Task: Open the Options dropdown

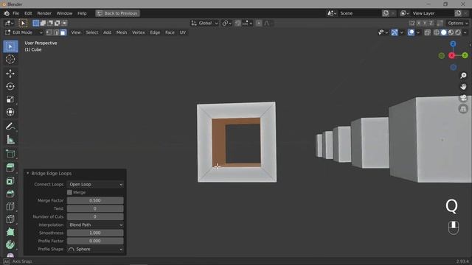Action: click(x=458, y=23)
